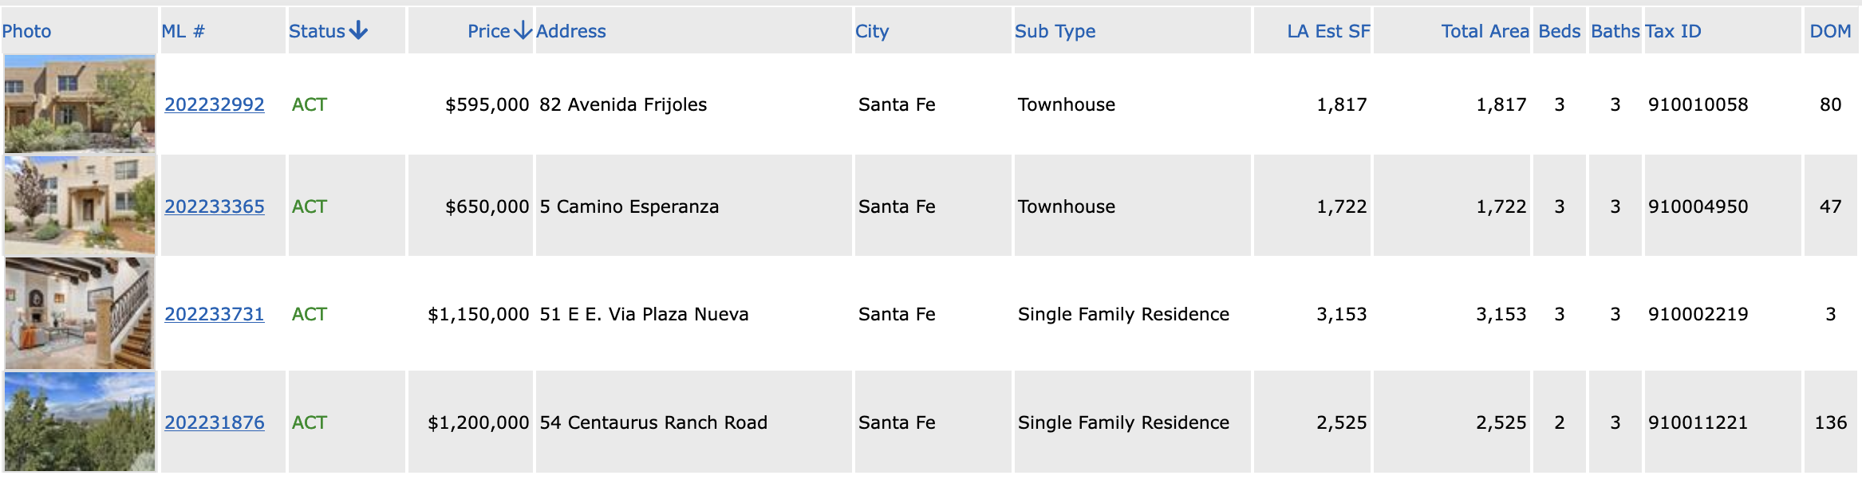Sort by the Sub Type column header
The width and height of the screenshot is (1862, 483).
pos(1055,31)
